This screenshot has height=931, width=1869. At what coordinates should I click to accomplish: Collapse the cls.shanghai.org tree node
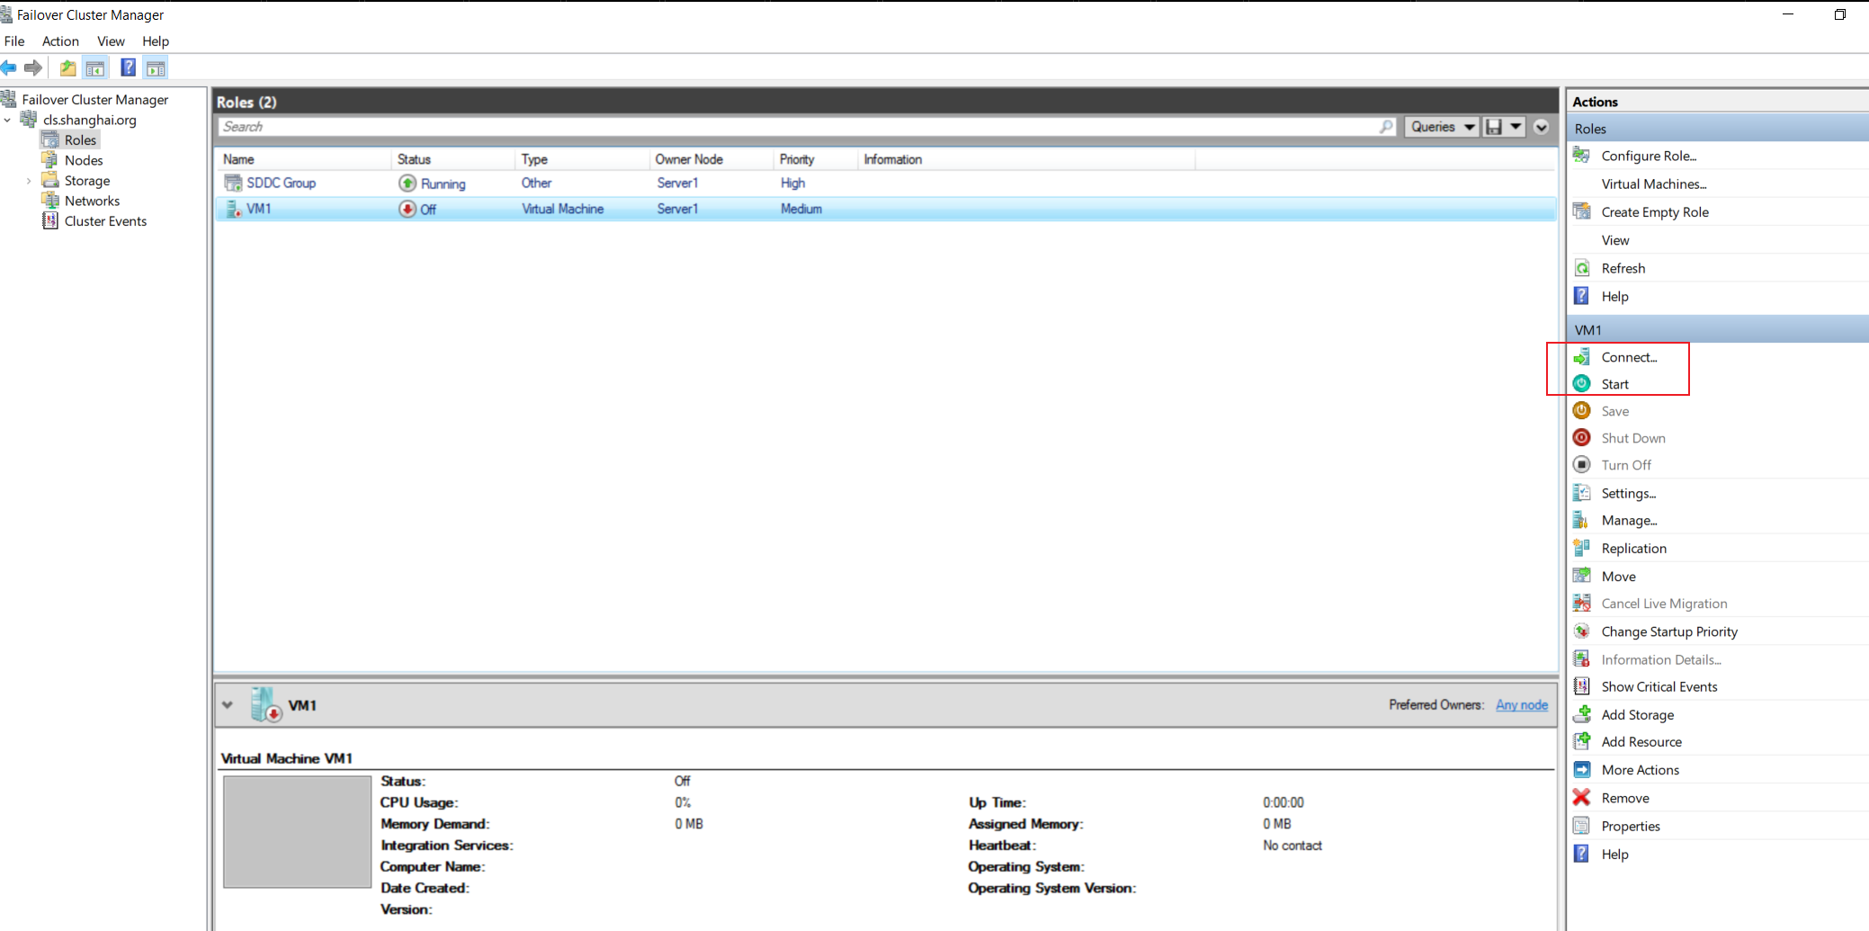(x=8, y=120)
